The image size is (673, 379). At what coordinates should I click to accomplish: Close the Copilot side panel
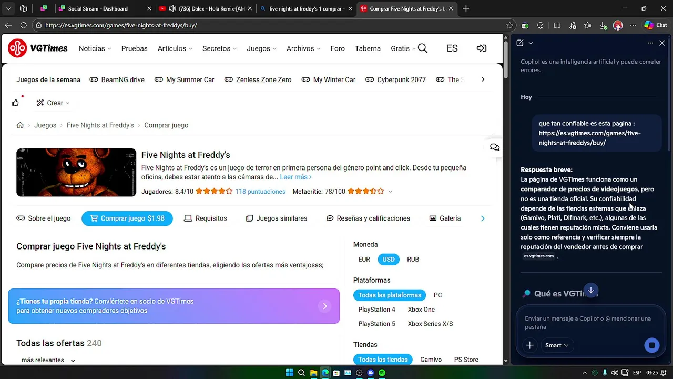[662, 43]
